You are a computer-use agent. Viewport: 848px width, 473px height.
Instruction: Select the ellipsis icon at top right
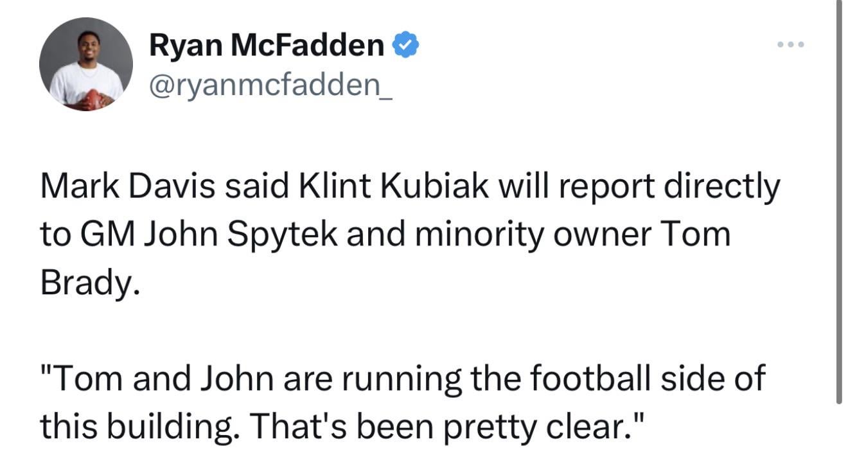pyautogui.click(x=790, y=44)
